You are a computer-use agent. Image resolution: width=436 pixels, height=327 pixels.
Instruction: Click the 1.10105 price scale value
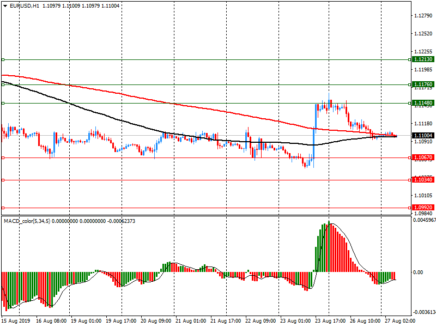pyautogui.click(x=423, y=196)
